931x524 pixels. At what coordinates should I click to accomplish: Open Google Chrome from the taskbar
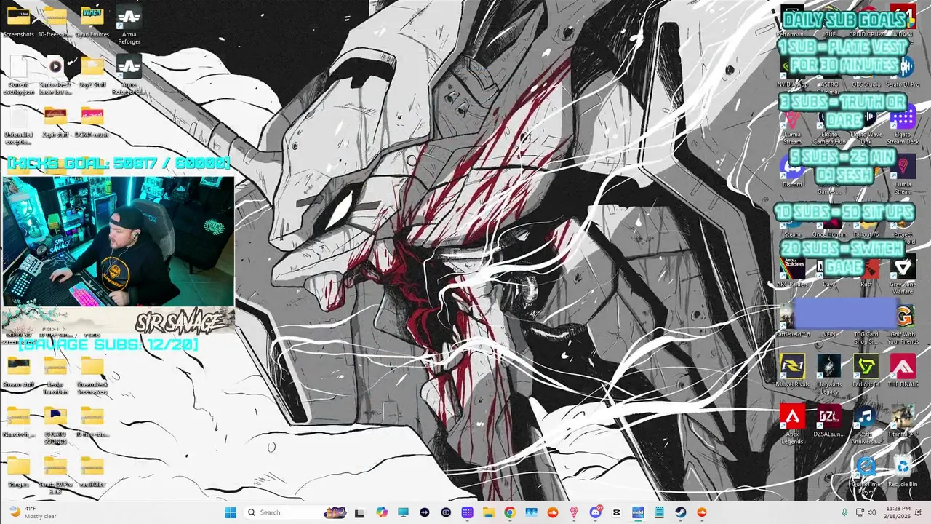510,512
